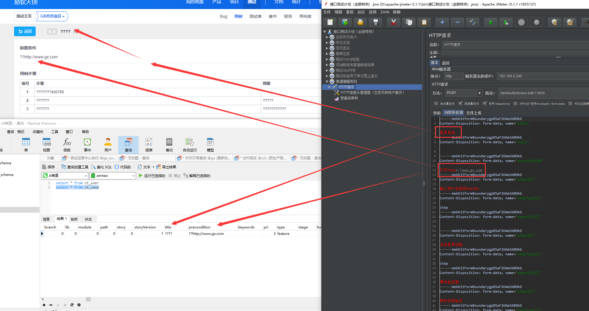
Task: Click JMeter Clear all results icon
Action: click(x=569, y=22)
